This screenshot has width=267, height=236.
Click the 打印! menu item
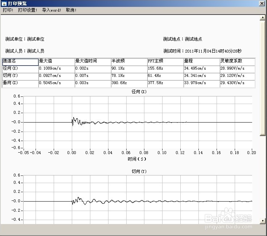pyautogui.click(x=8, y=10)
